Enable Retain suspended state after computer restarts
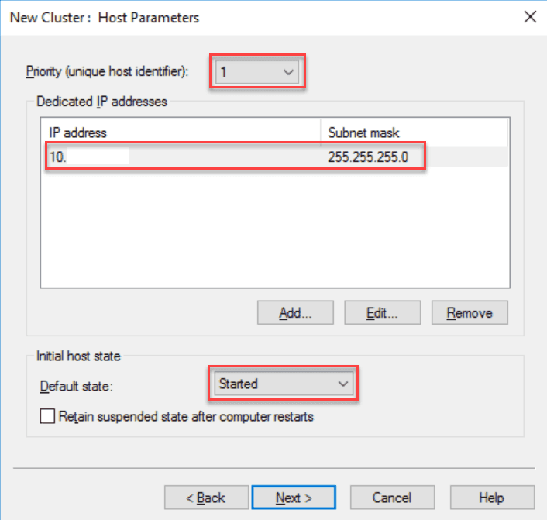This screenshot has width=547, height=520. coord(48,416)
